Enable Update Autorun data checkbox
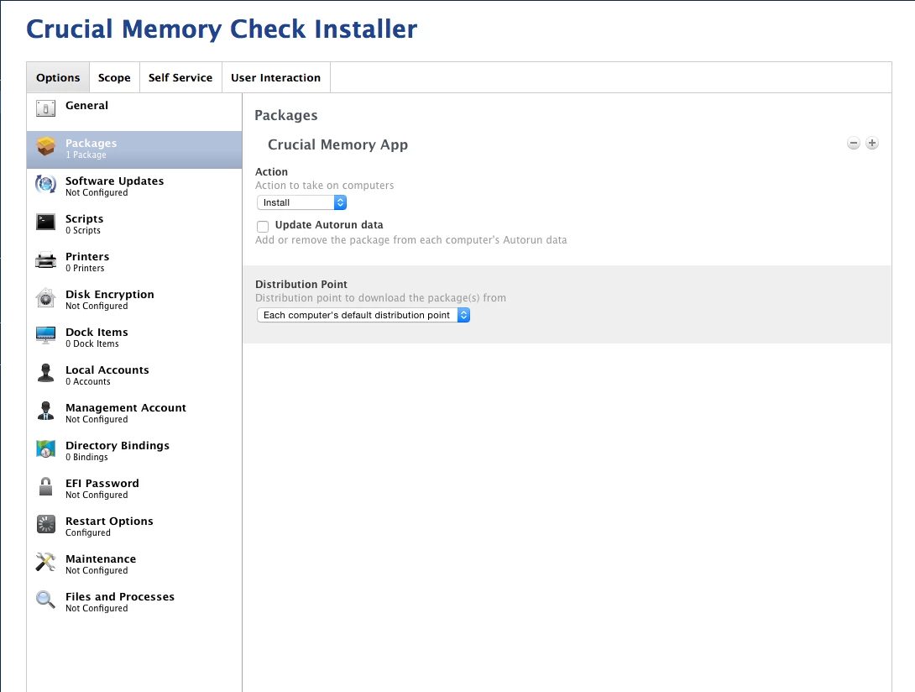 (263, 226)
